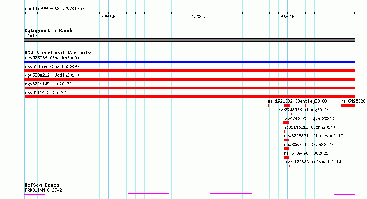Click the esv1921382 variant glyph
The height and width of the screenshot is (199, 367).
287,105
